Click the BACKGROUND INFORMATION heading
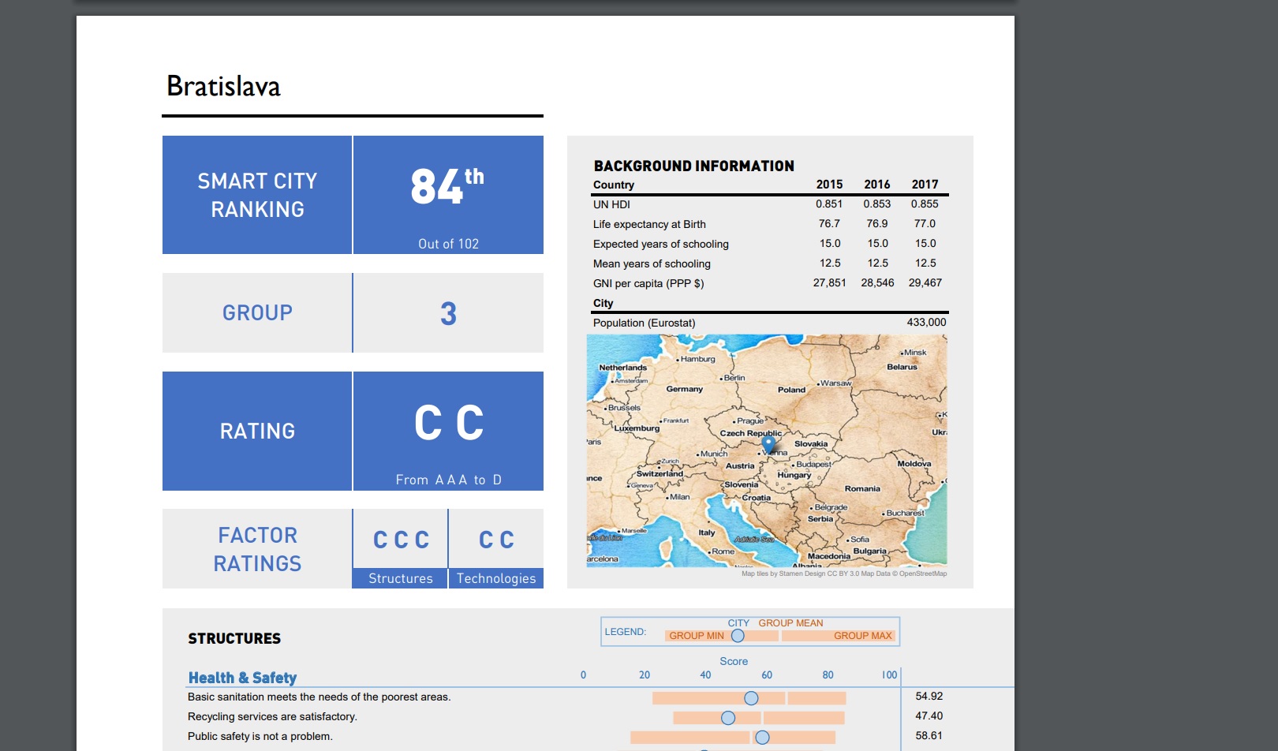This screenshot has width=1278, height=751. [x=693, y=166]
